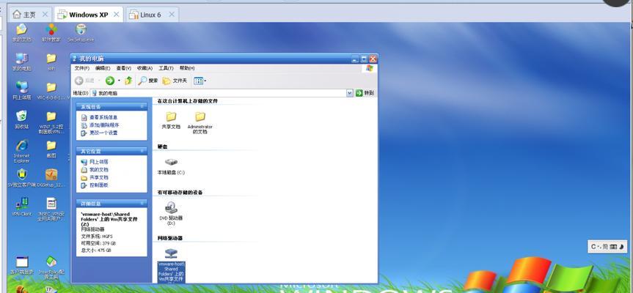Select the DGSetup installer desktop icon

pos(51,178)
